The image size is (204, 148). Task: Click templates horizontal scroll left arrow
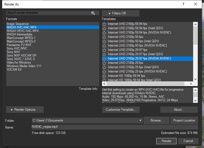(x=104, y=84)
